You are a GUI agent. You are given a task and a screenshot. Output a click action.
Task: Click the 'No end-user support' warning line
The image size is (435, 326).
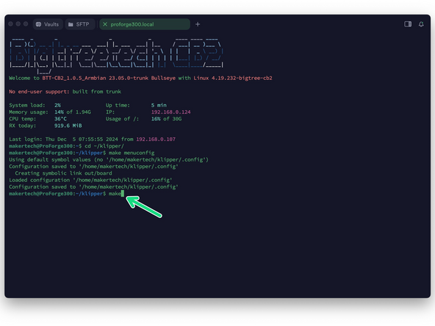click(x=65, y=92)
